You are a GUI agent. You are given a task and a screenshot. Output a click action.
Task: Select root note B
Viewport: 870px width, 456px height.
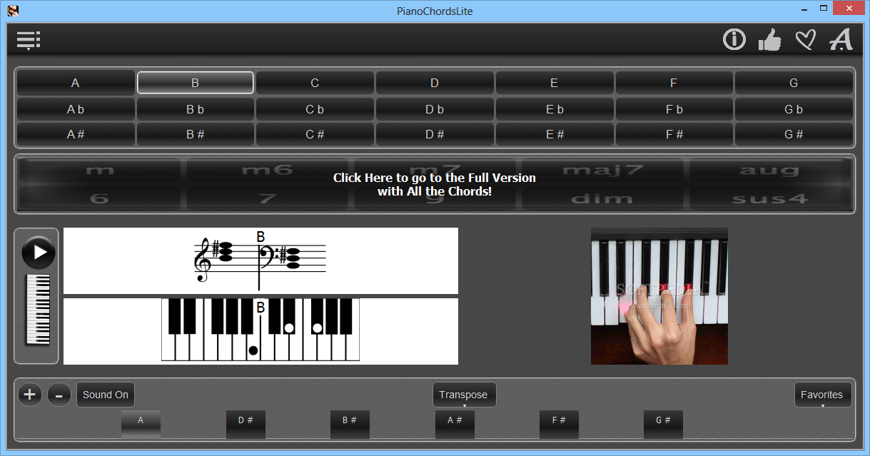click(x=195, y=83)
